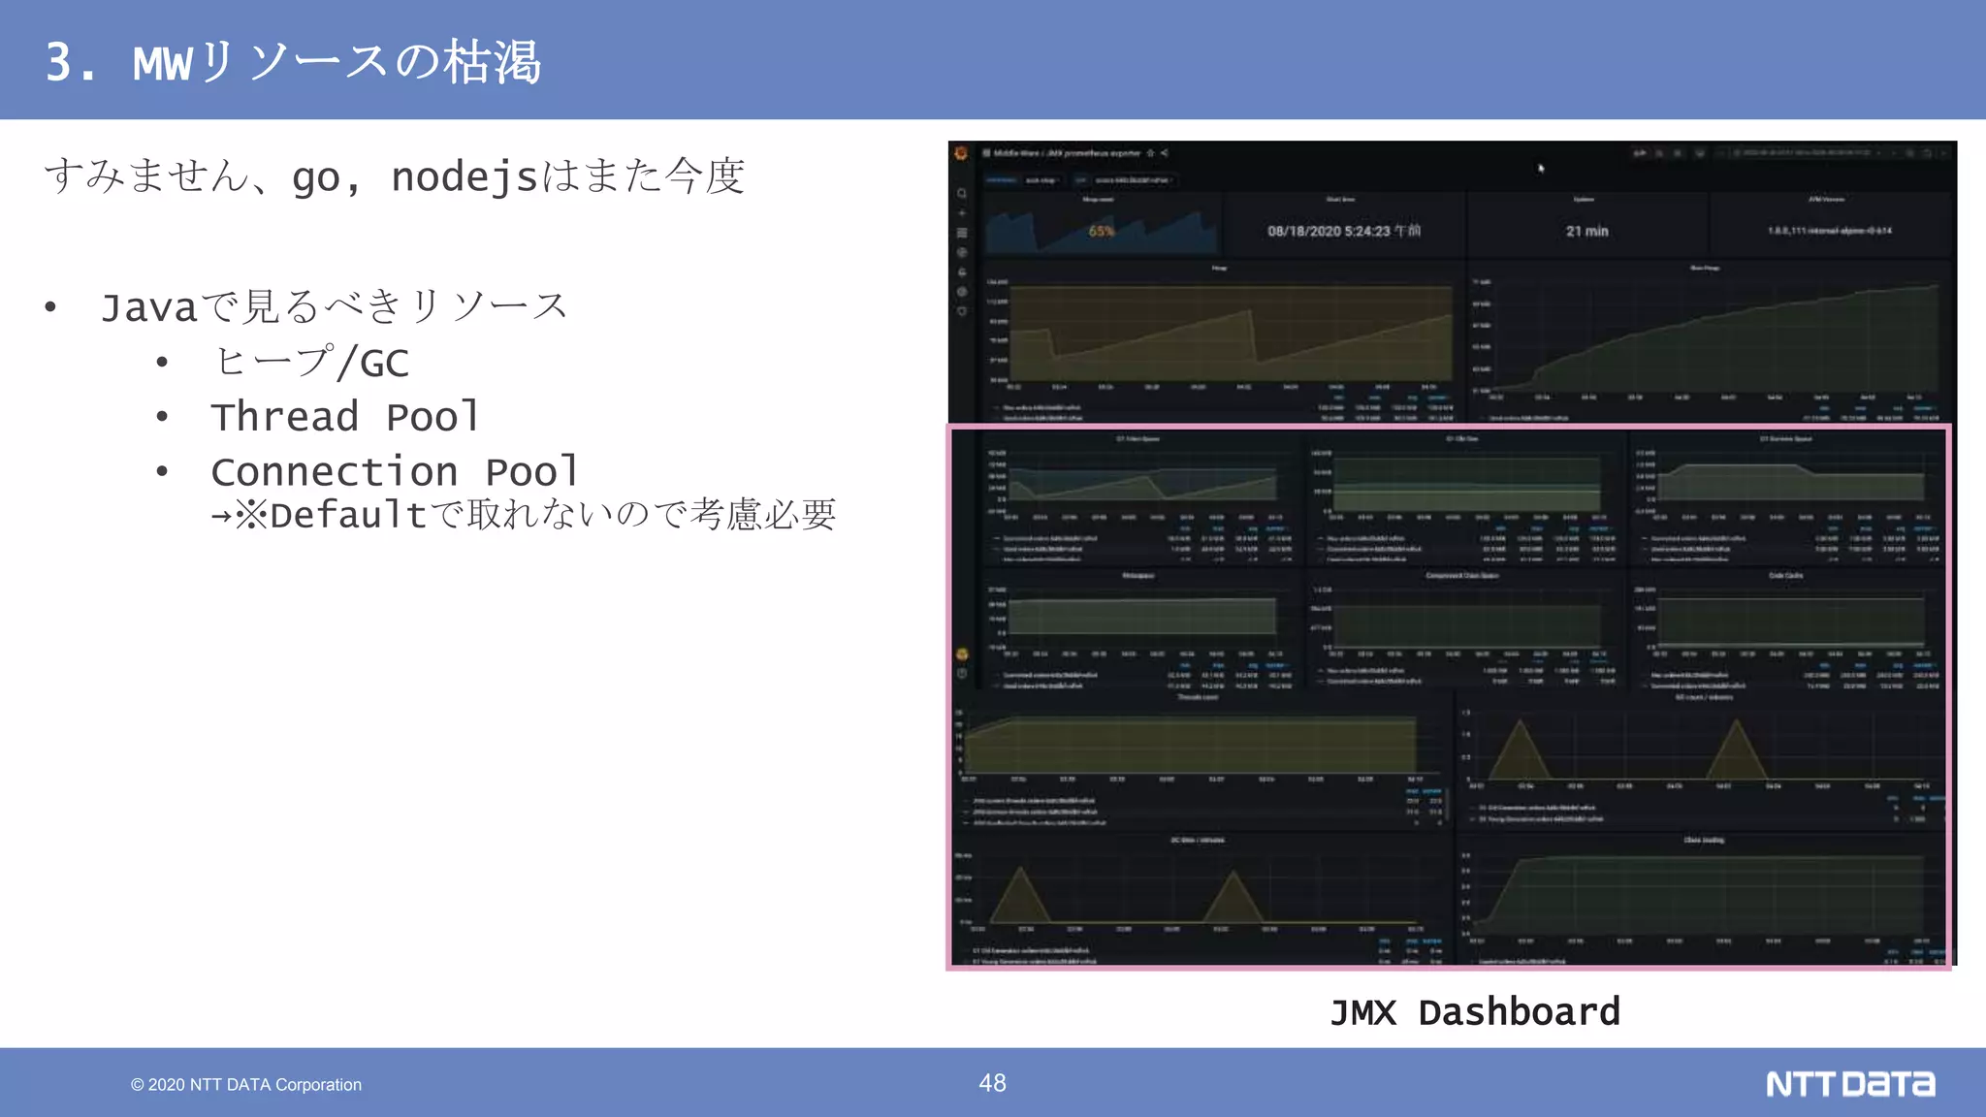This screenshot has width=1986, height=1117.
Task: Click the © 2020 NTT DATA Corporation text
Action: 246,1084
